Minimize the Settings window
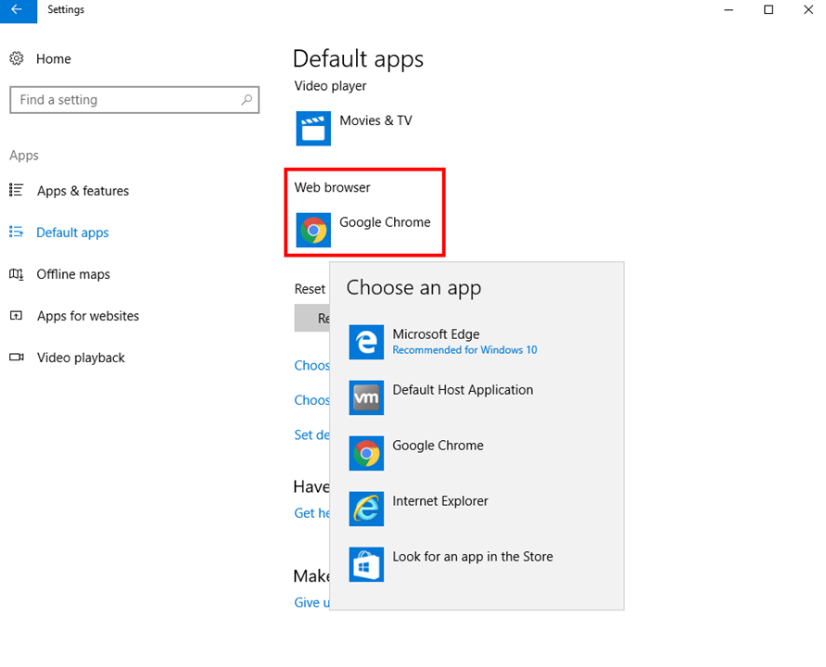Viewport: 826px width, 667px height. 729,10
